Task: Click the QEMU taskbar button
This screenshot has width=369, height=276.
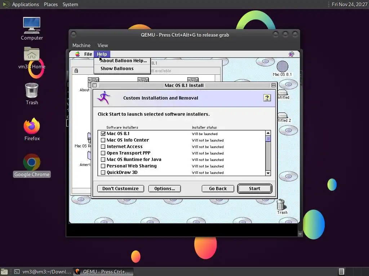Action: tap(103, 272)
